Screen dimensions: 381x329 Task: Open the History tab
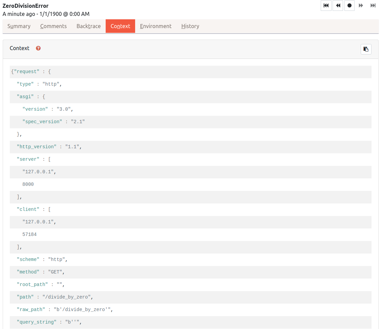190,26
